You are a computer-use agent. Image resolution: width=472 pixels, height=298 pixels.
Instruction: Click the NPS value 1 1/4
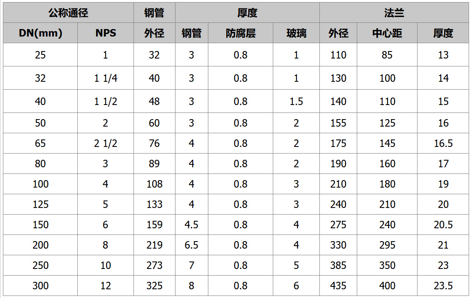pos(106,78)
